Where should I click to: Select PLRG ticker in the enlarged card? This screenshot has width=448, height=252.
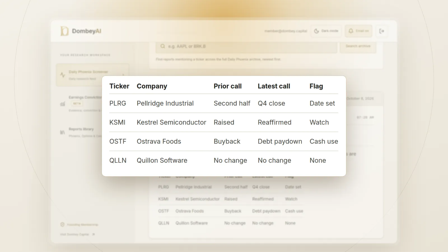(x=118, y=103)
